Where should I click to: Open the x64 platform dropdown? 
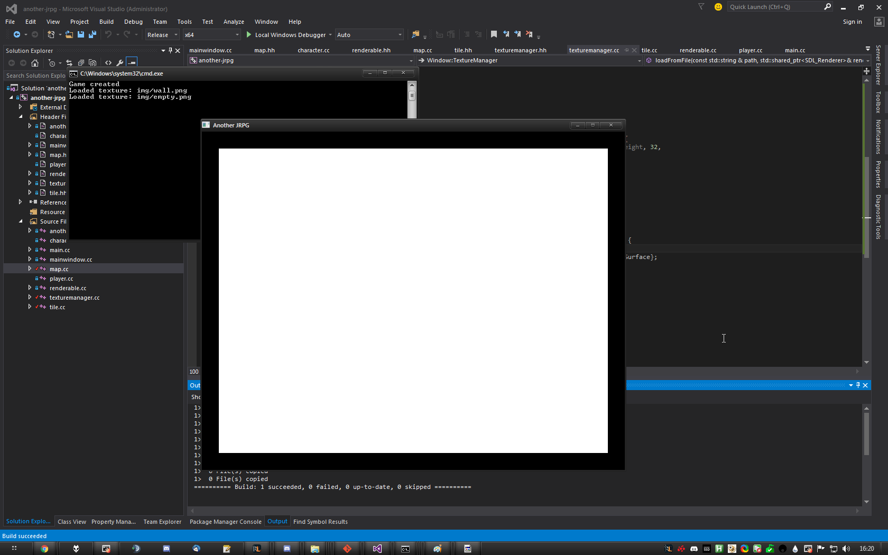pyautogui.click(x=211, y=35)
